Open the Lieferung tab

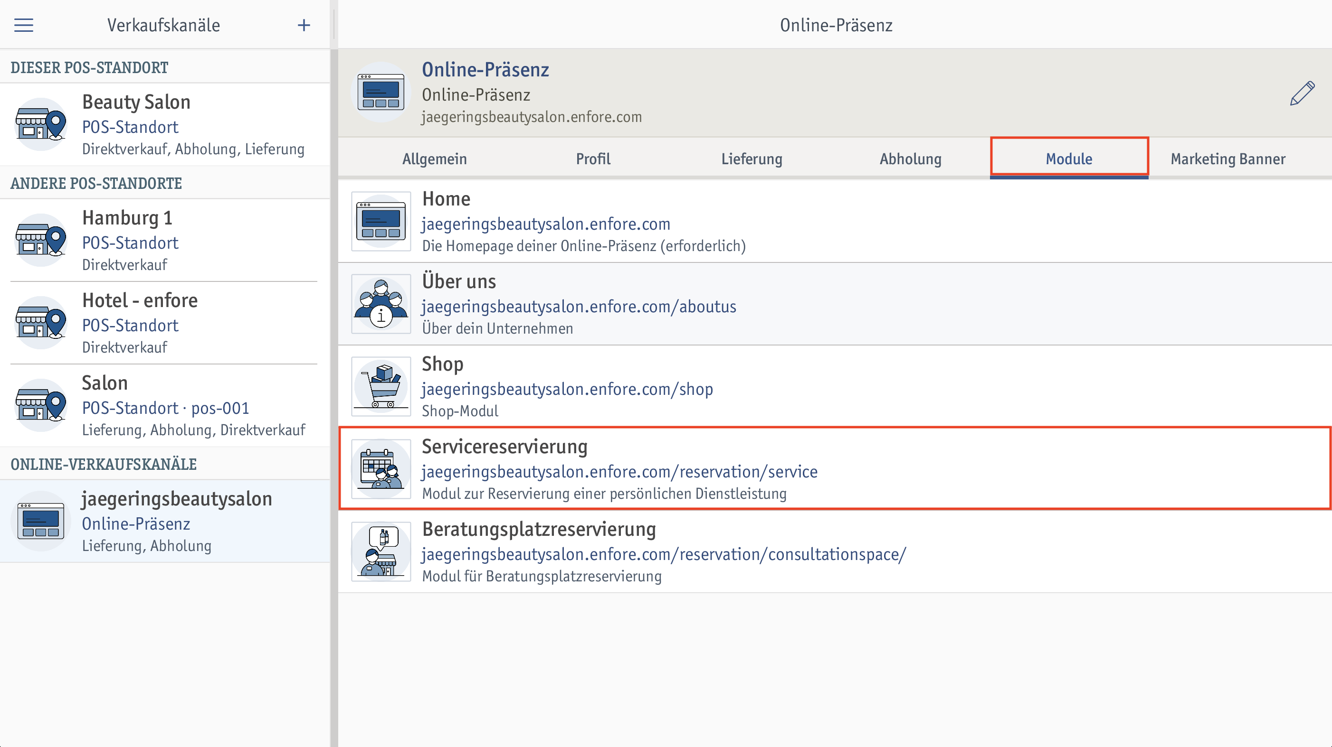click(752, 159)
